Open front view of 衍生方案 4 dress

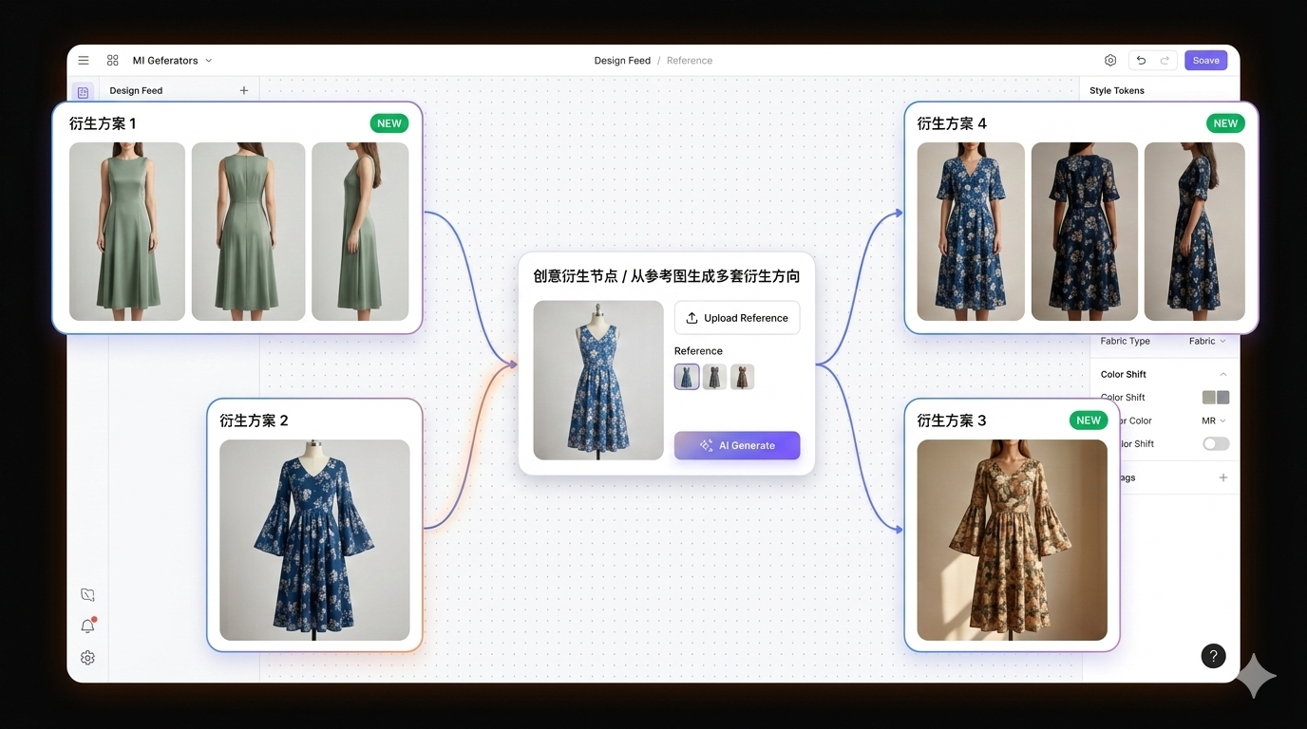(971, 232)
